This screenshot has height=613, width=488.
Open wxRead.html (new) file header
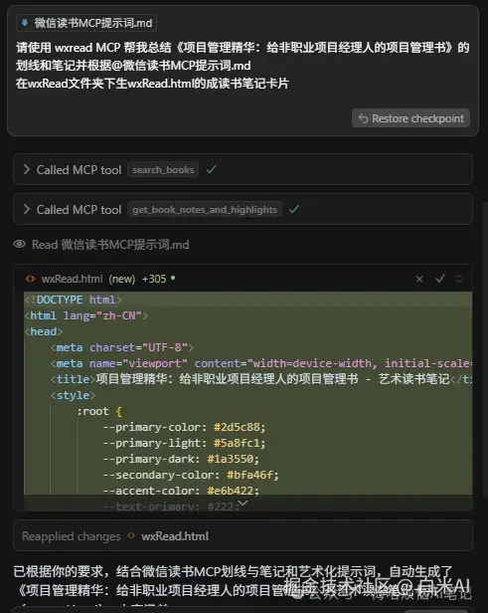click(x=88, y=279)
